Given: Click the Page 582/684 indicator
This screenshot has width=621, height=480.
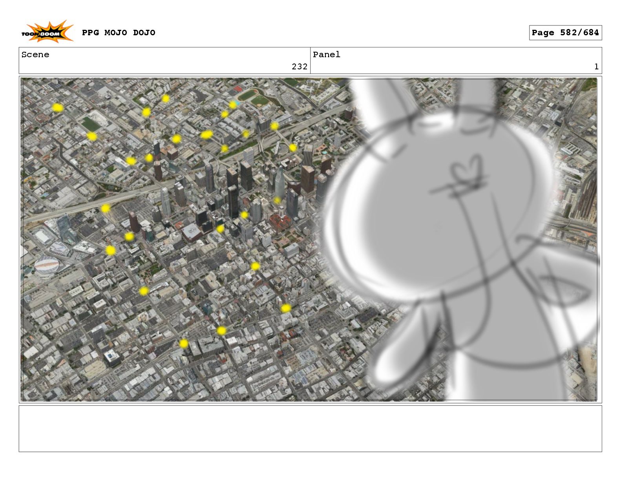Looking at the screenshot, I should coord(565,33).
